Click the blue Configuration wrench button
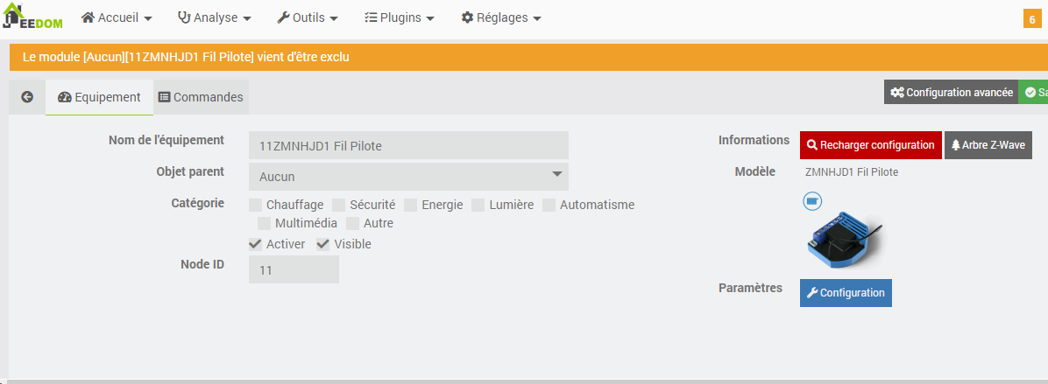Viewport: 1048px width, 384px height. [846, 293]
